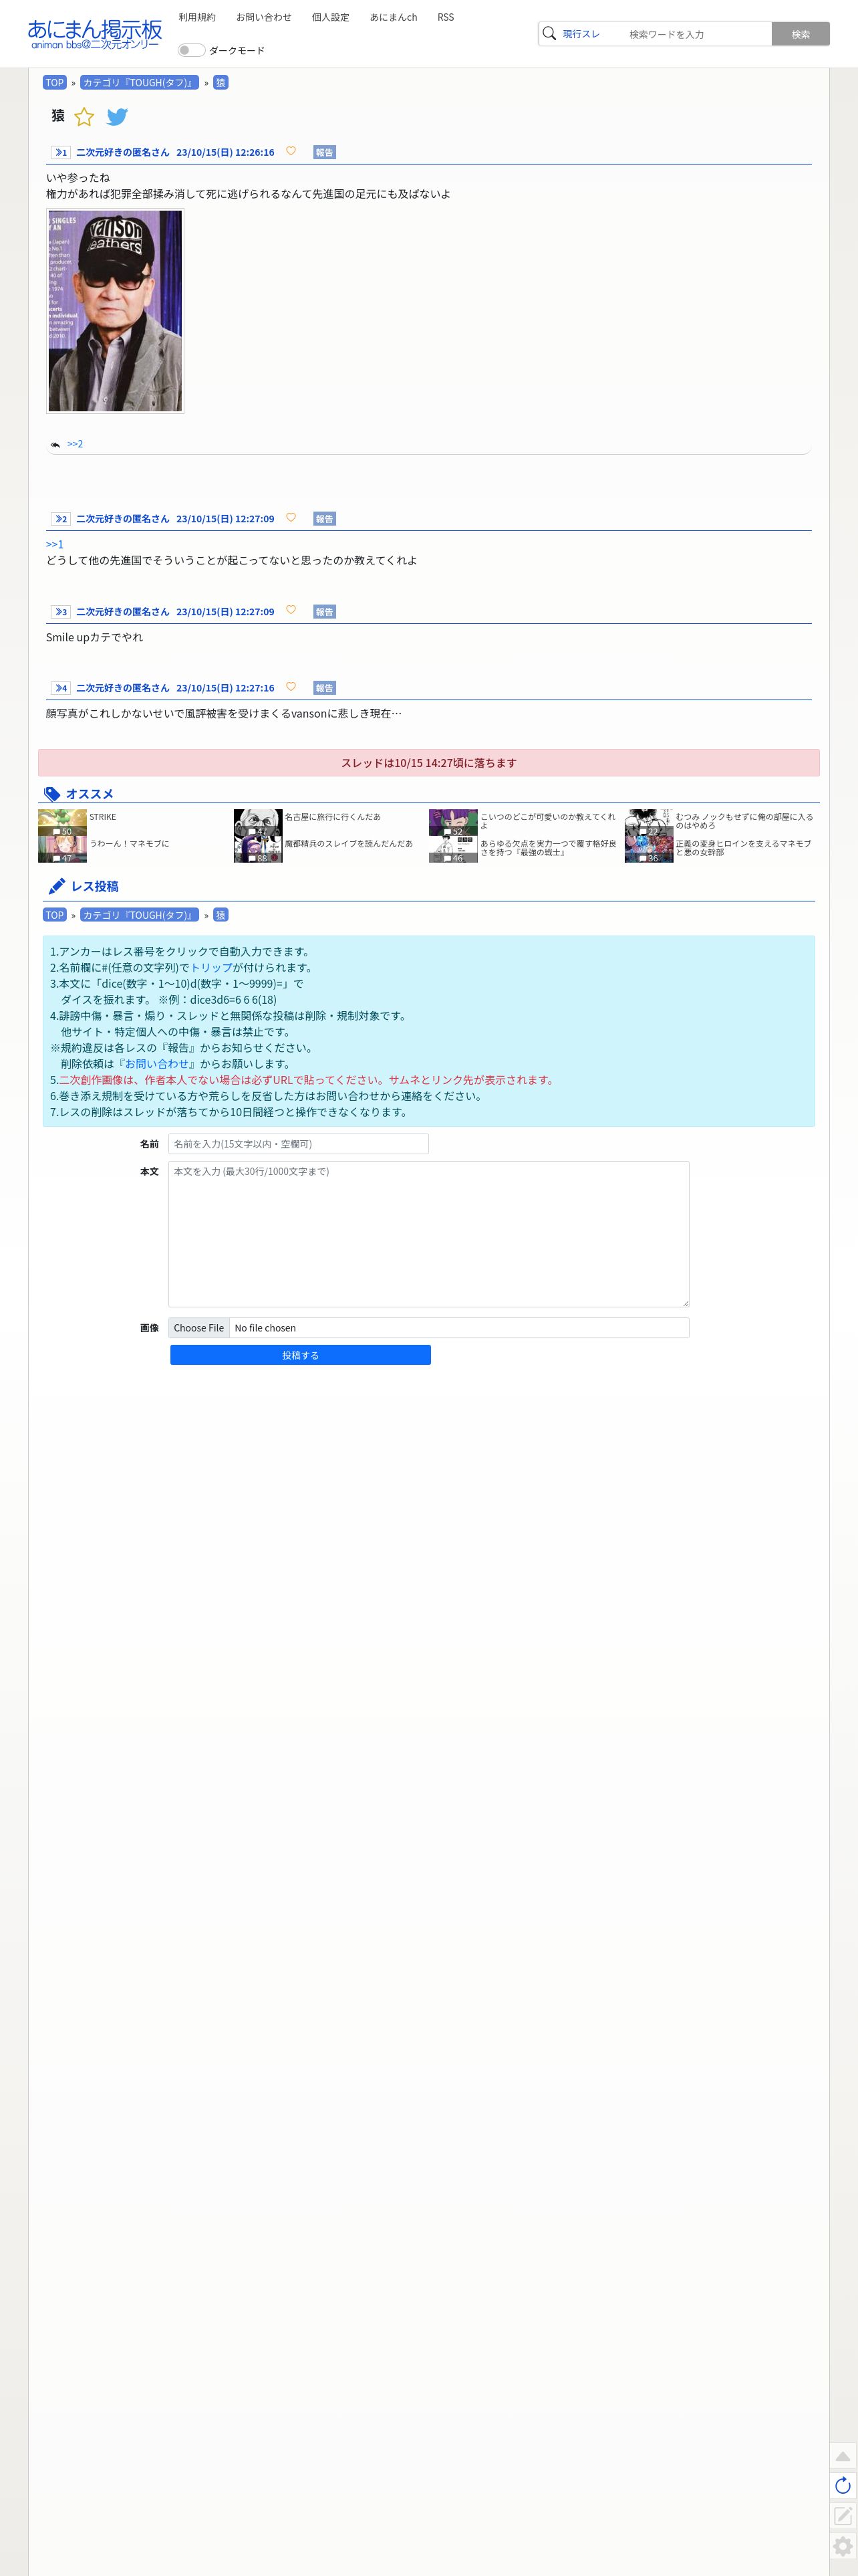Share the thread via the Twitter bird icon
The height and width of the screenshot is (2576, 858).
pos(117,117)
